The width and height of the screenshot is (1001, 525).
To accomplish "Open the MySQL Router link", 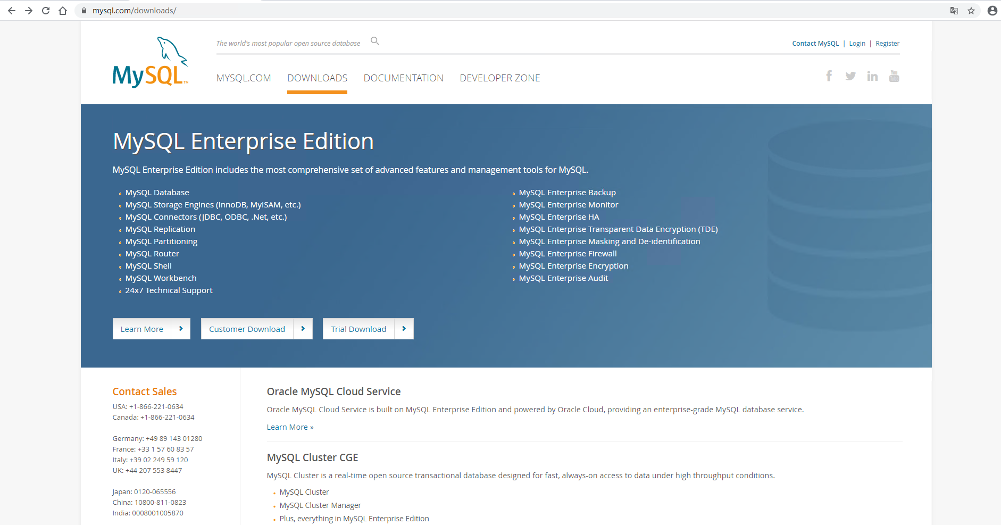I will [152, 254].
